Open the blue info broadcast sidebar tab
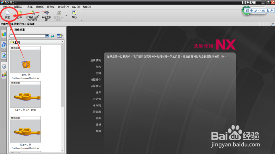275x154 pixels. click(x=4, y=45)
